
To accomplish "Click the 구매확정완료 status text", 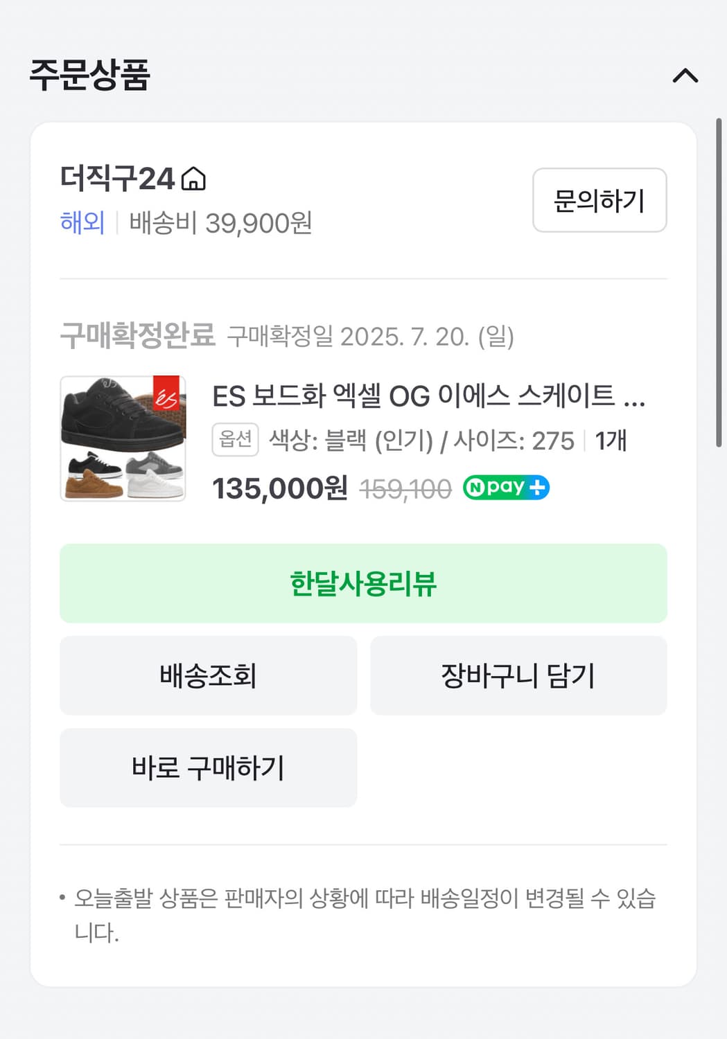I will [137, 336].
